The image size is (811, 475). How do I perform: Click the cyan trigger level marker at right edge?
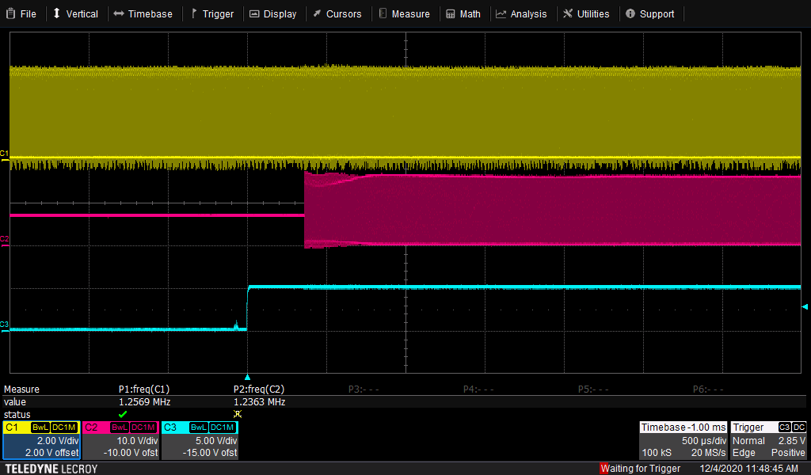(x=805, y=306)
